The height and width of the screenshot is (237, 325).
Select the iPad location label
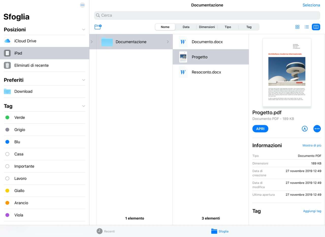click(x=18, y=53)
